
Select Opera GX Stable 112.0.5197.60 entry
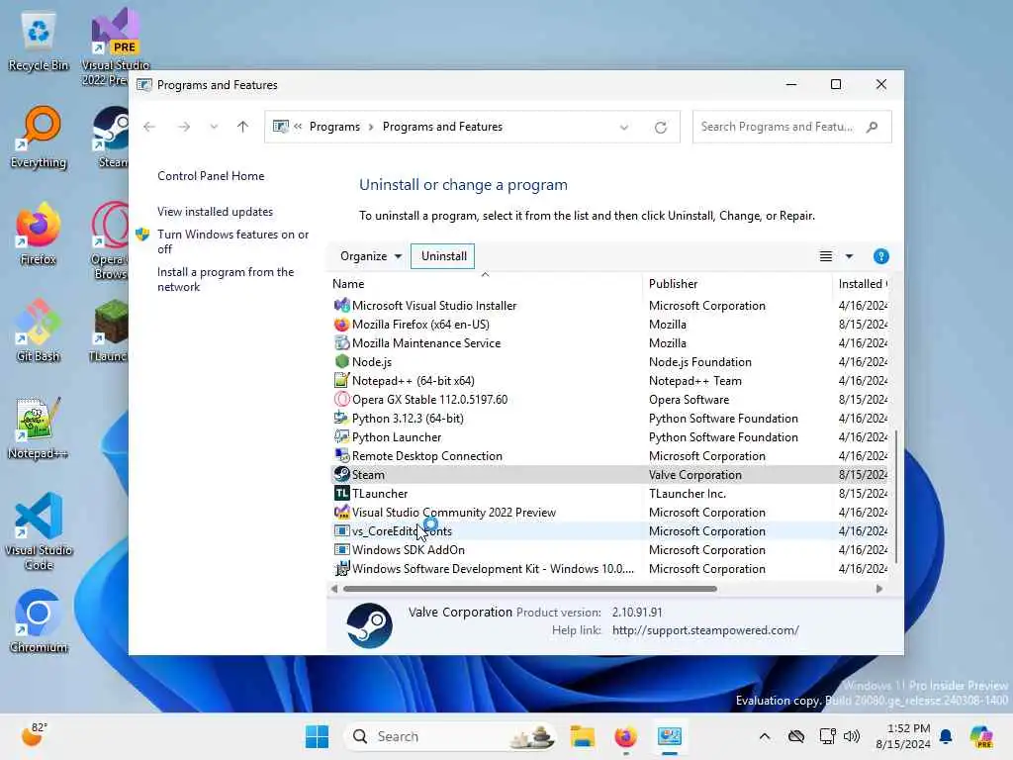(608, 400)
